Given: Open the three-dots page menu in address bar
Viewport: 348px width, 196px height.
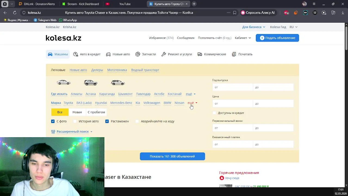Looking at the screenshot, I should 228,13.
